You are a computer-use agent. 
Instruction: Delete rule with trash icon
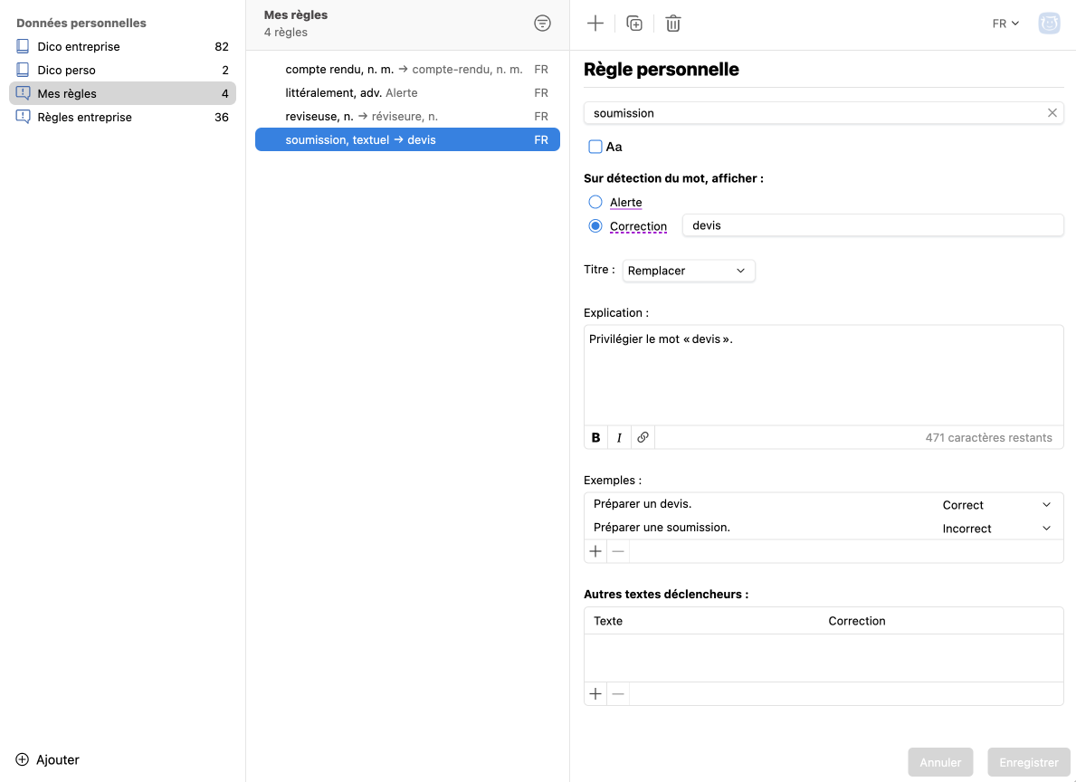(673, 24)
